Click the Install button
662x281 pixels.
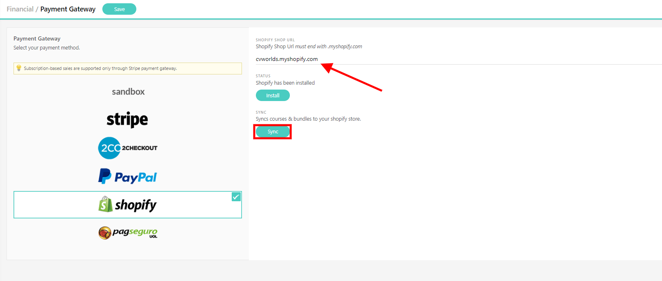point(273,95)
